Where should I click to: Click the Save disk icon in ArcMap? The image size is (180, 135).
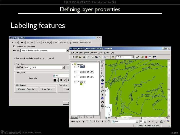pos(80,57)
